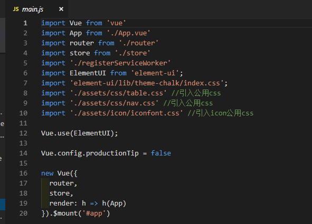312x224 pixels.
Task: Click './assets/icon/iconfont.css' import path
Action: [x=127, y=113]
